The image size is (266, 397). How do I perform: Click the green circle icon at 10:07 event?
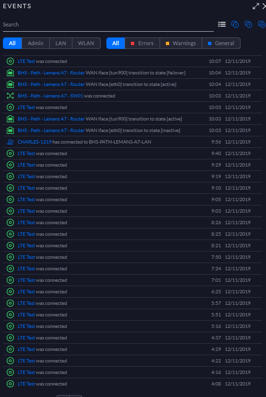click(x=10, y=61)
